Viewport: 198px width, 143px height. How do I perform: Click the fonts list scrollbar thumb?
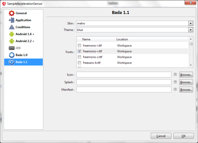pos(191,44)
